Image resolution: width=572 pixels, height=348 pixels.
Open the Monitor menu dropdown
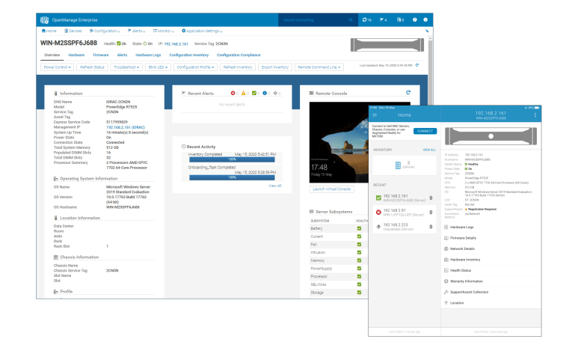tap(164, 31)
